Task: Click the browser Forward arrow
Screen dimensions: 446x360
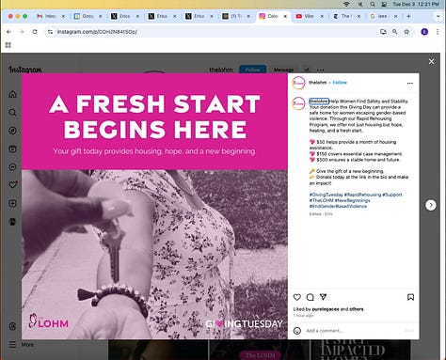Action: click(22, 32)
